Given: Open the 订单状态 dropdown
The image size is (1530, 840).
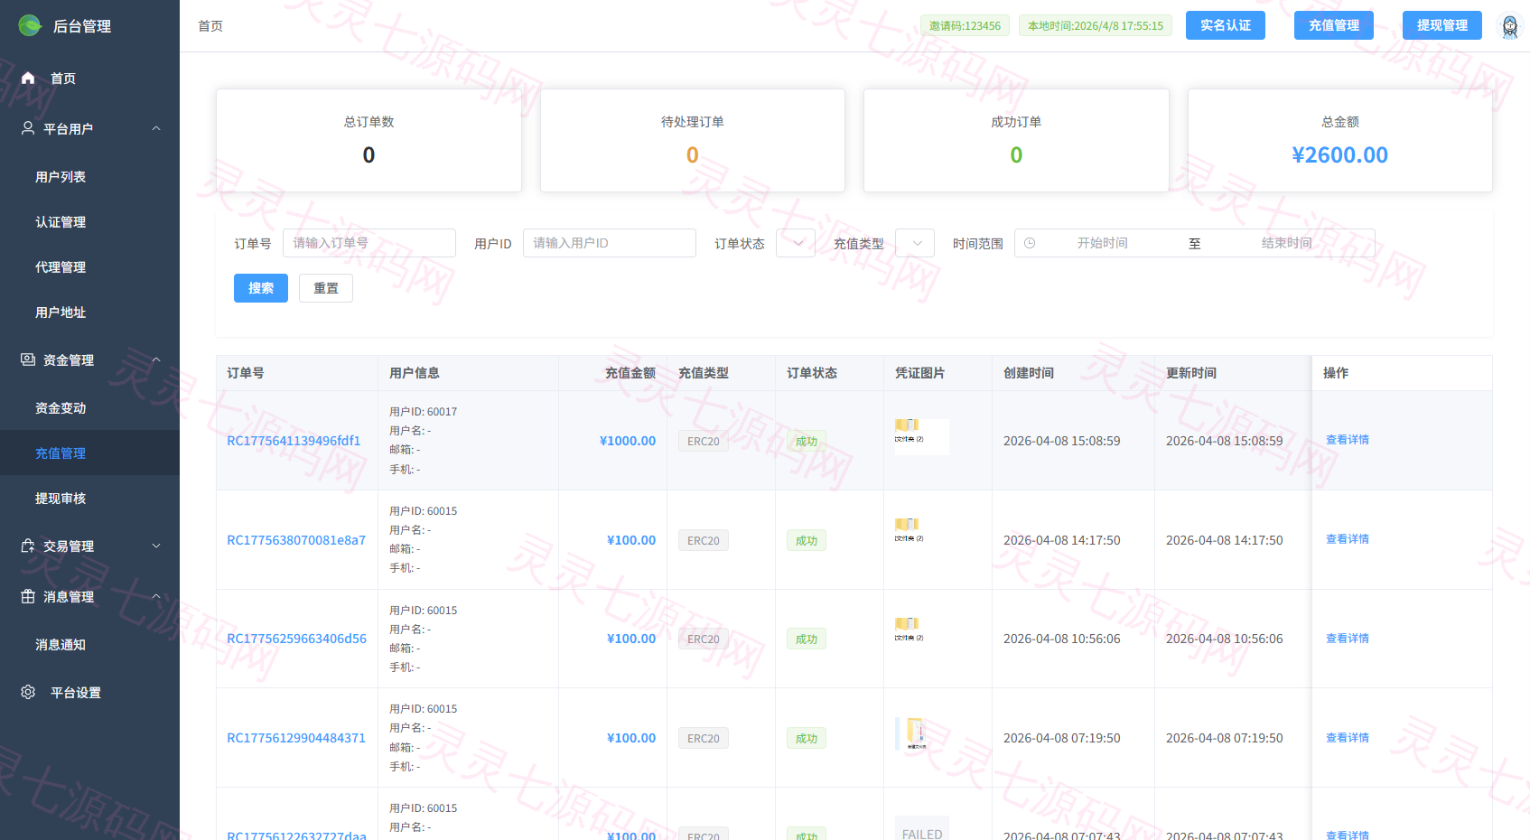Looking at the screenshot, I should pos(796,243).
